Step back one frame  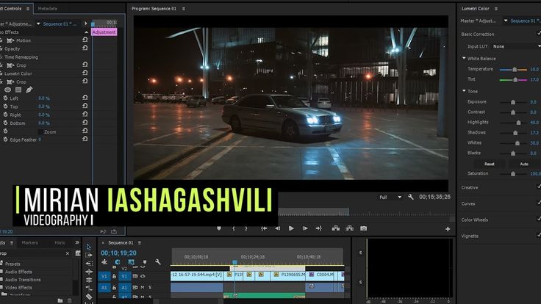[277, 228]
